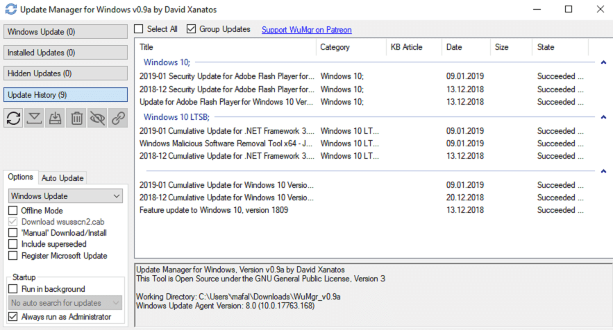Image resolution: width=613 pixels, height=330 pixels.
Task: Toggle Download wsusscn2.cab checkbox
Action: [13, 222]
